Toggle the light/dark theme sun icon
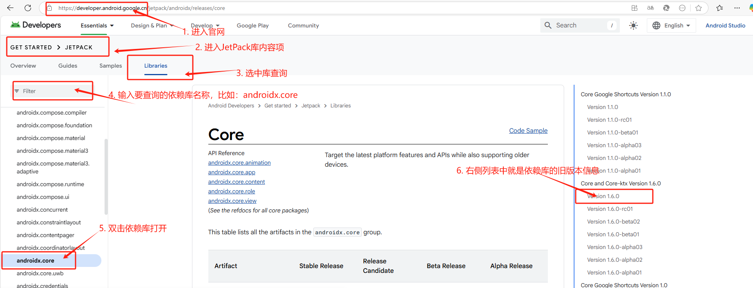753x288 pixels. tap(633, 25)
